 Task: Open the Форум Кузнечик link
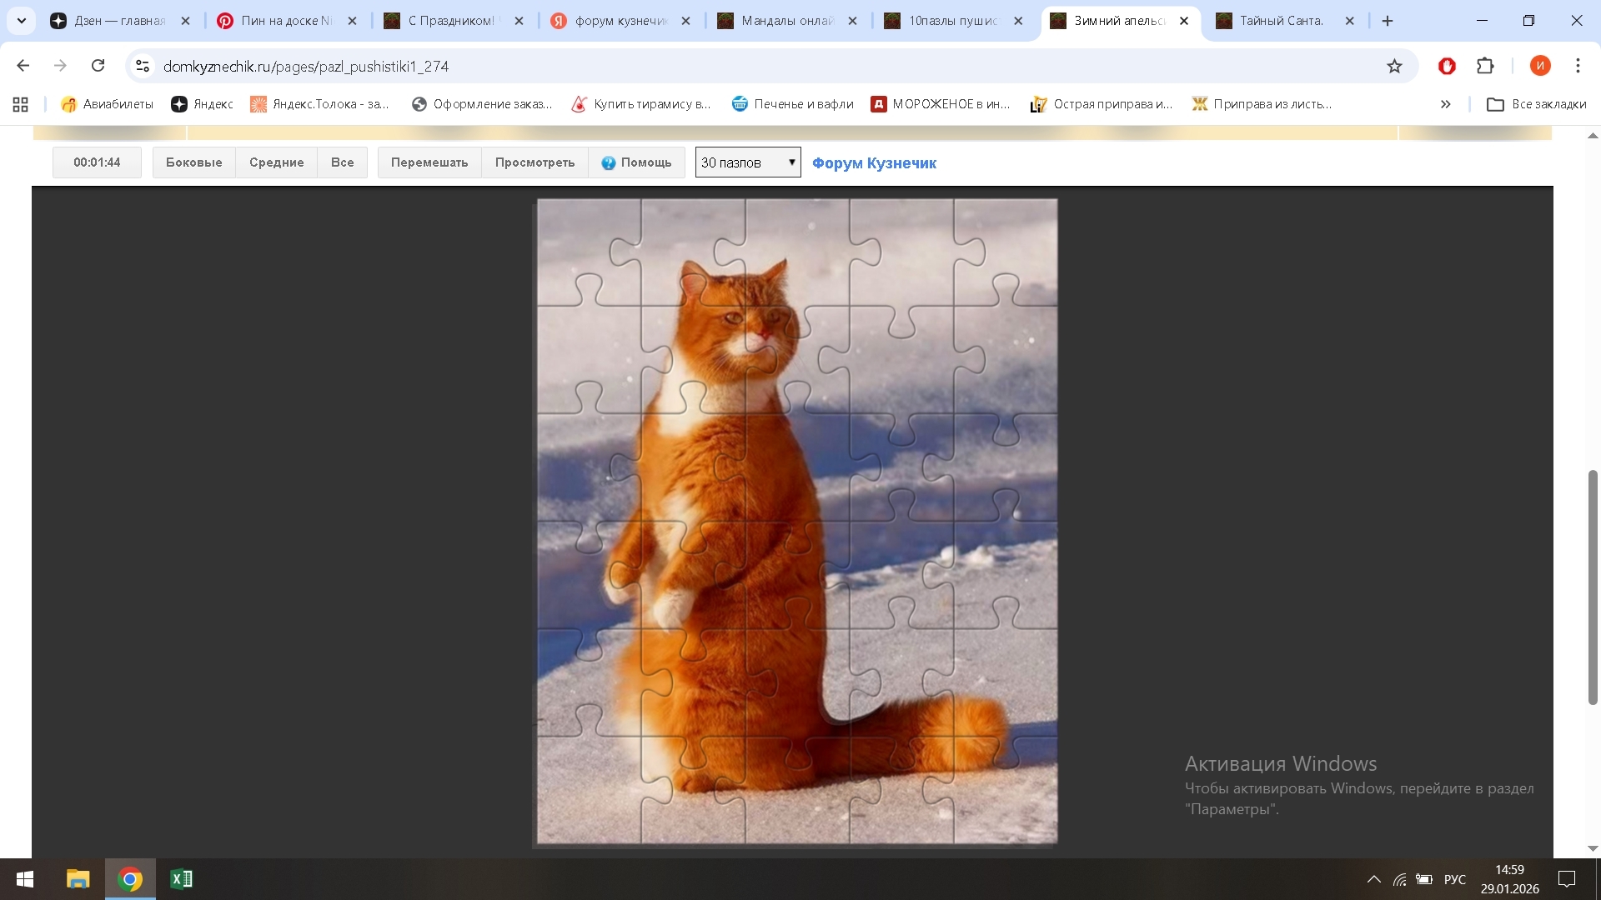(x=874, y=163)
